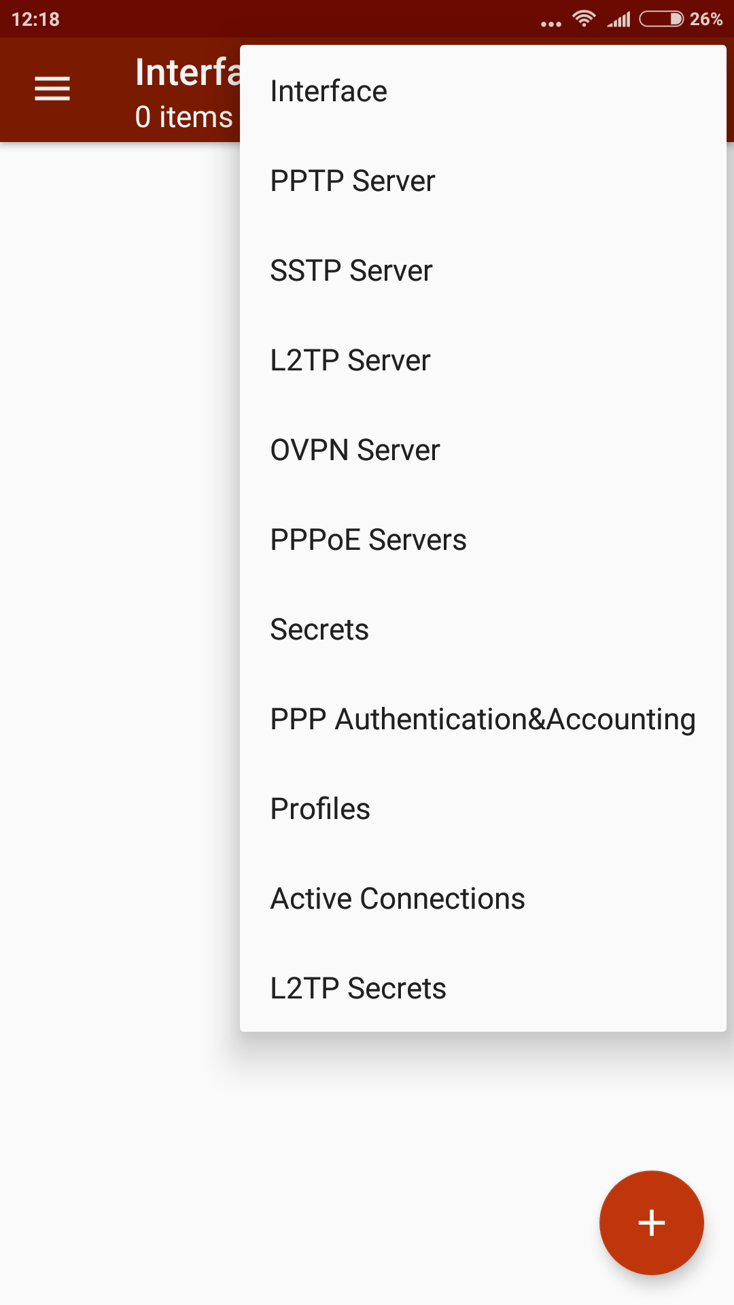This screenshot has width=734, height=1305.
Task: Pick PPPoE Servers in the menu
Action: click(368, 540)
